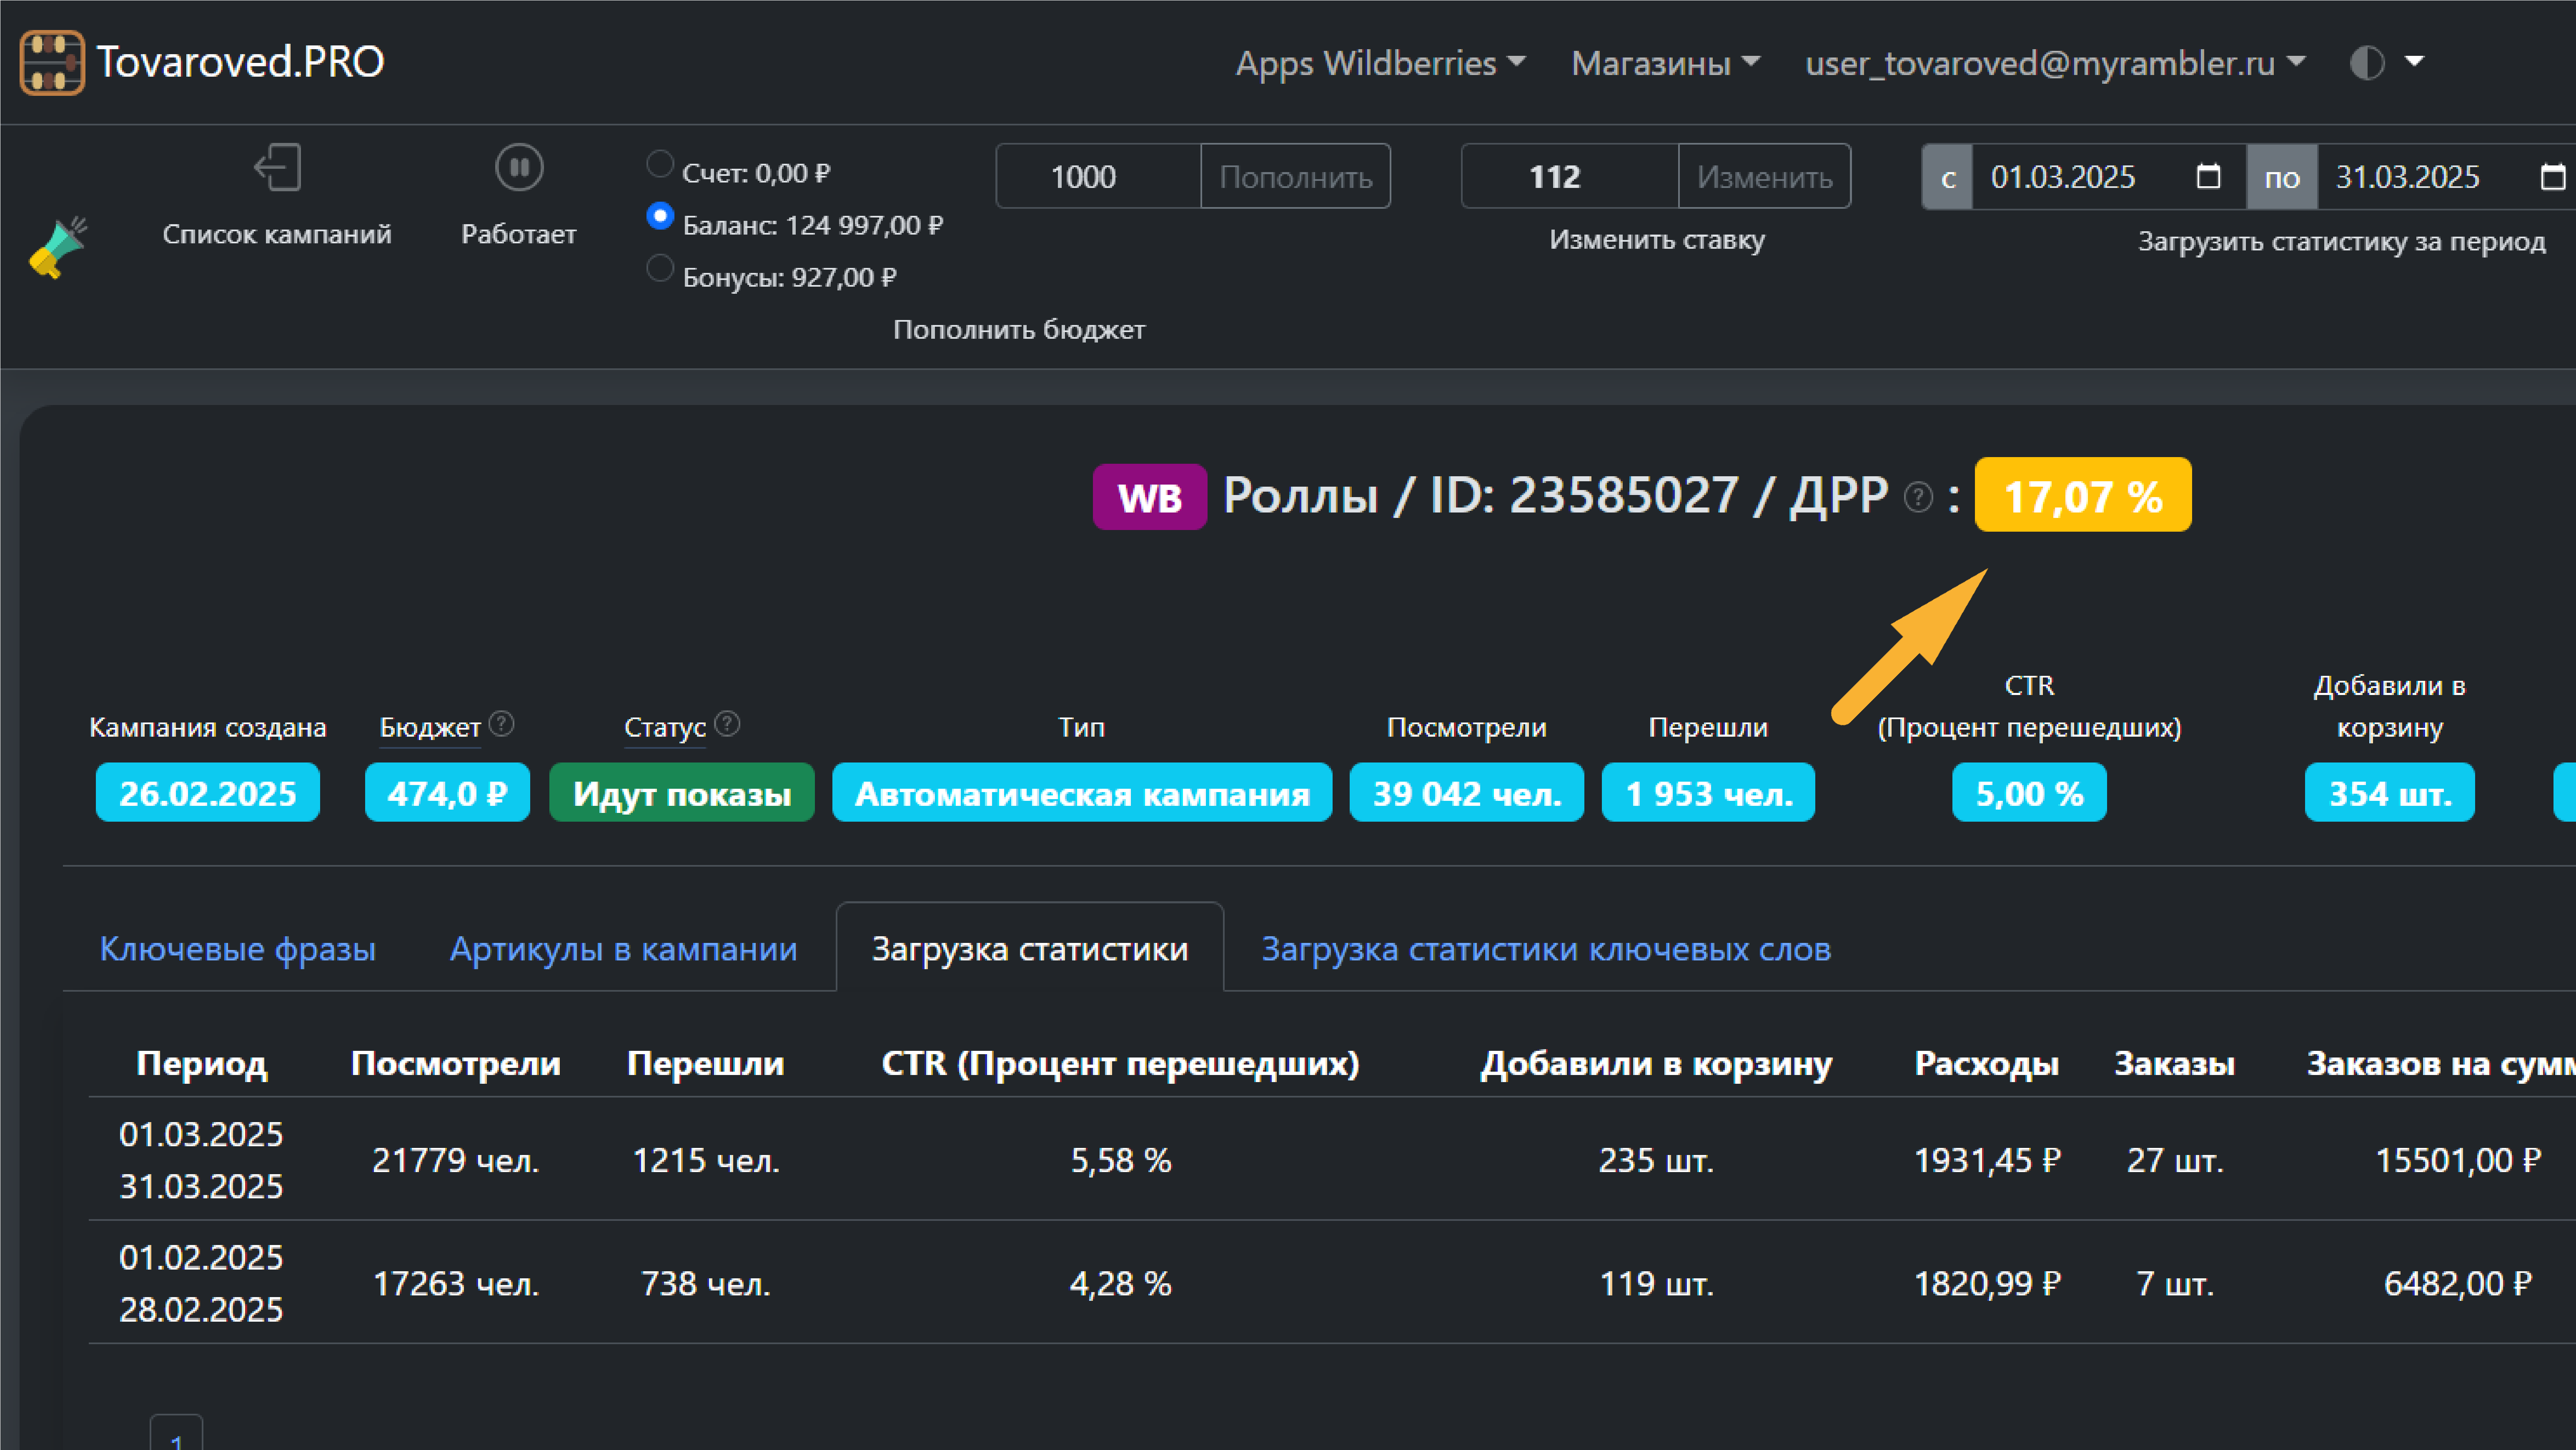Viewport: 2576px width, 1450px height.
Task: Click the Tovaroved.PRO logo icon
Action: click(52, 62)
